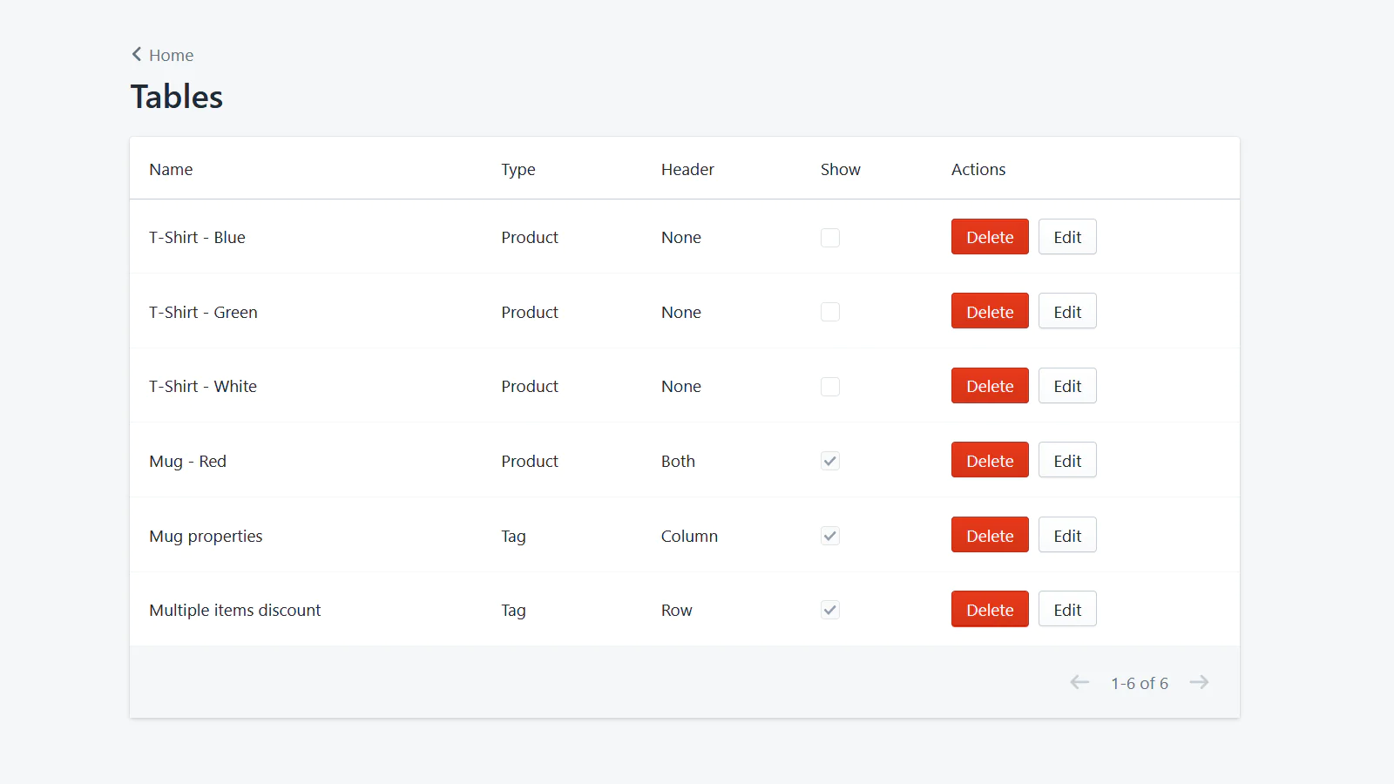Open the Home page
This screenshot has width=1394, height=784.
[171, 54]
